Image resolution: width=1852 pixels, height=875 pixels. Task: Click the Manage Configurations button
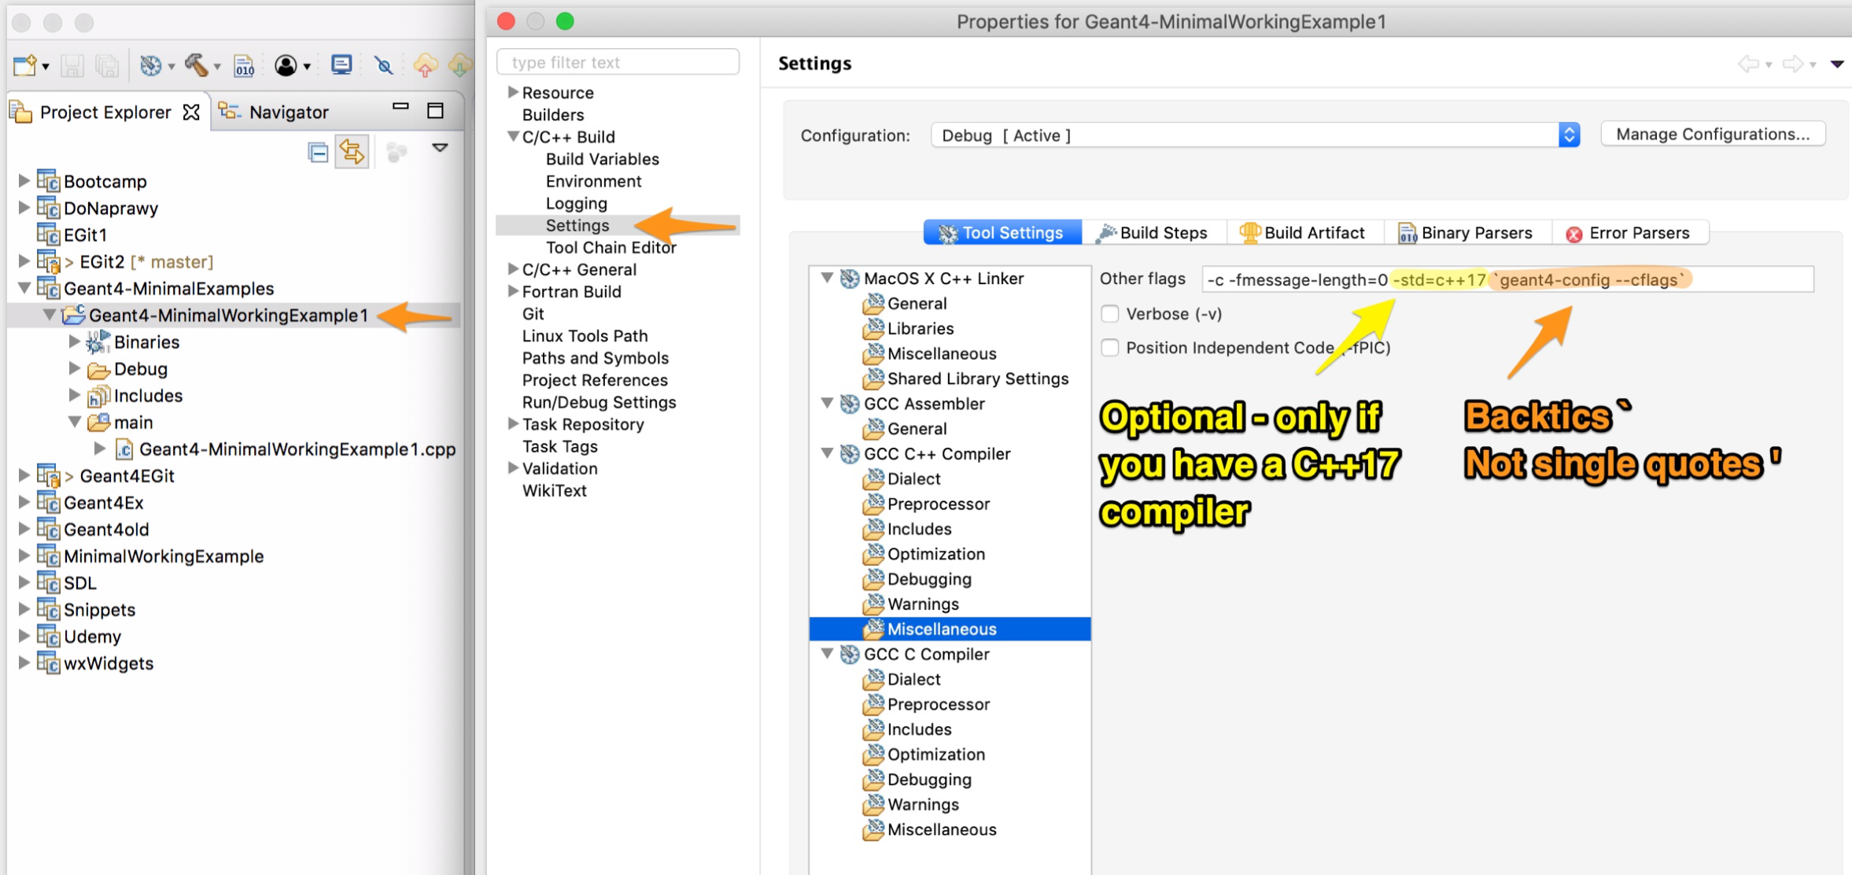point(1713,134)
